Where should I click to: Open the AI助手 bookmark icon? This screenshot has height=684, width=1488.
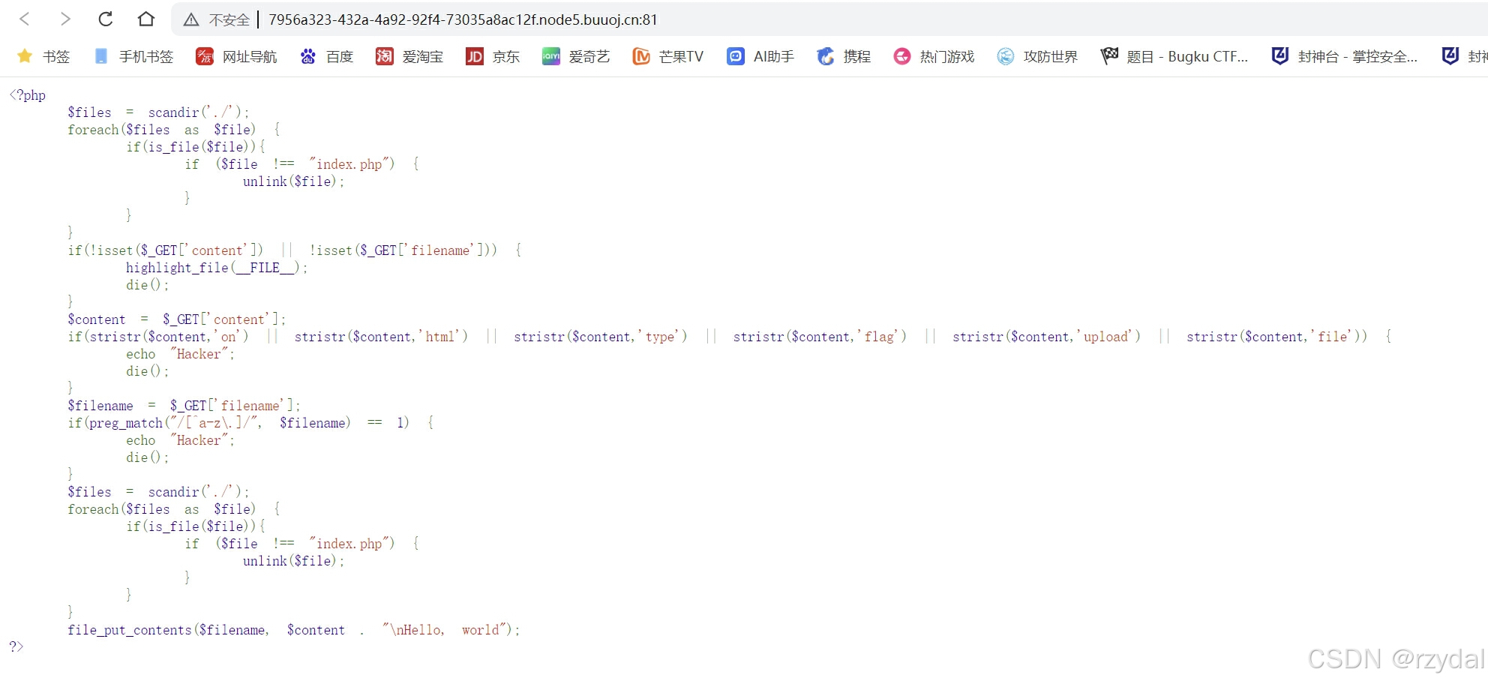[735, 56]
